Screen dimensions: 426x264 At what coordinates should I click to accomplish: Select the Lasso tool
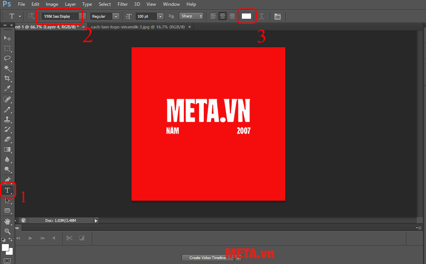click(x=7, y=58)
